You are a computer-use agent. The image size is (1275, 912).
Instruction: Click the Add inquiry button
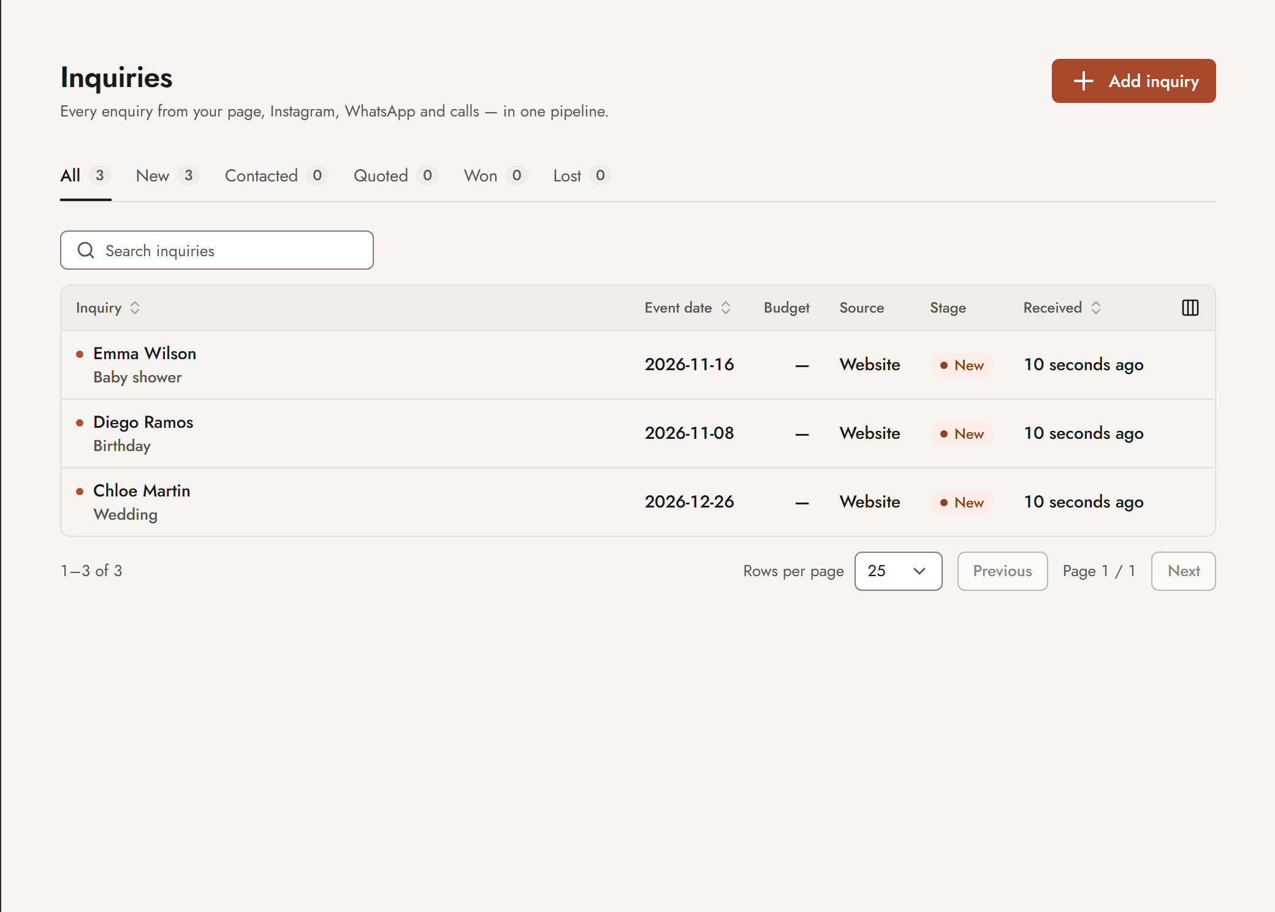[x=1133, y=81]
